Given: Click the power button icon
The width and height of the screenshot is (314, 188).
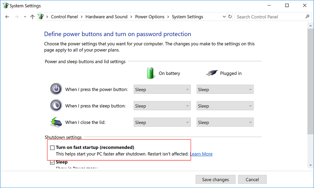Looking at the screenshot, I should coord(56,89).
